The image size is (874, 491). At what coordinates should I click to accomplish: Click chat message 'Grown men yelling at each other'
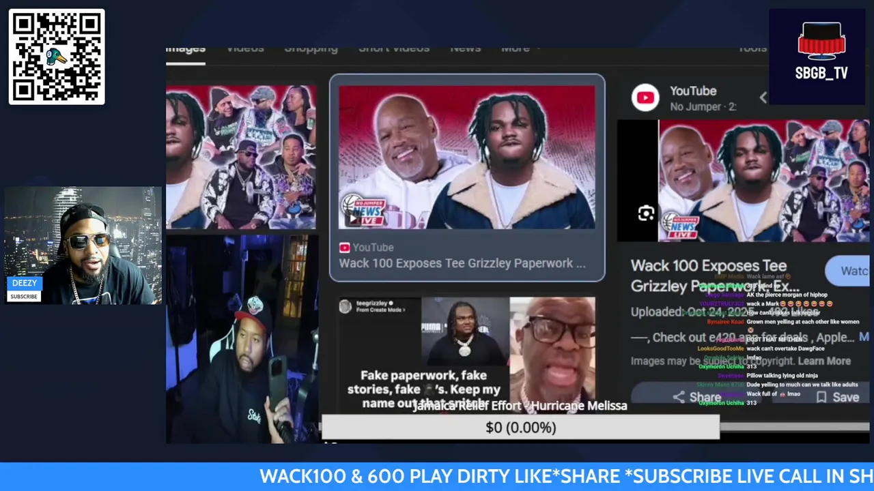tap(802, 322)
